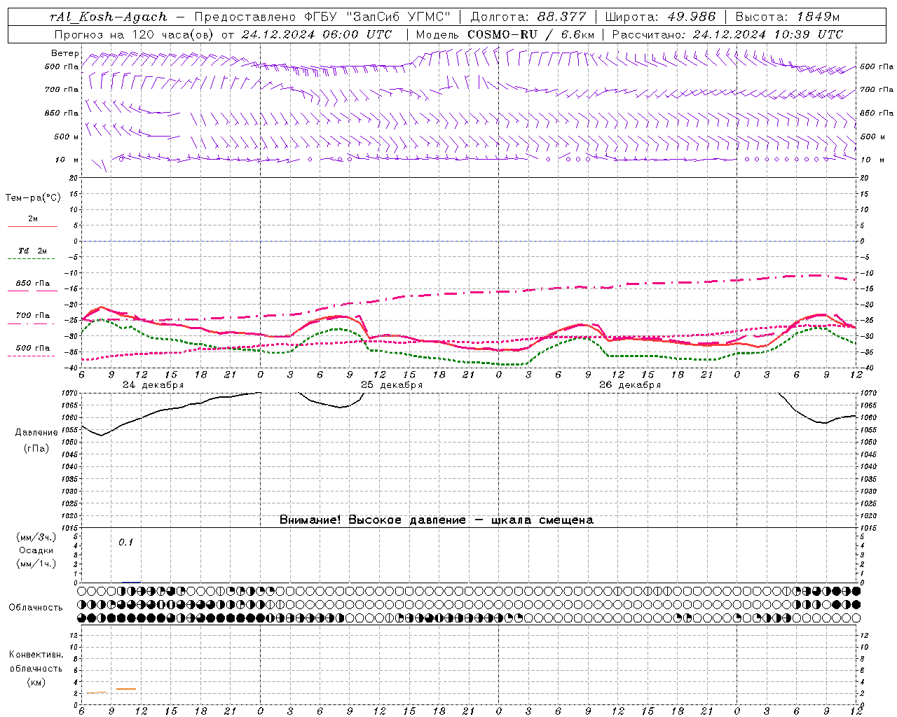This screenshot has height=717, width=897.
Task: Click the station name "rAl_Kosh-Agach" in the header
Action: tap(109, 17)
